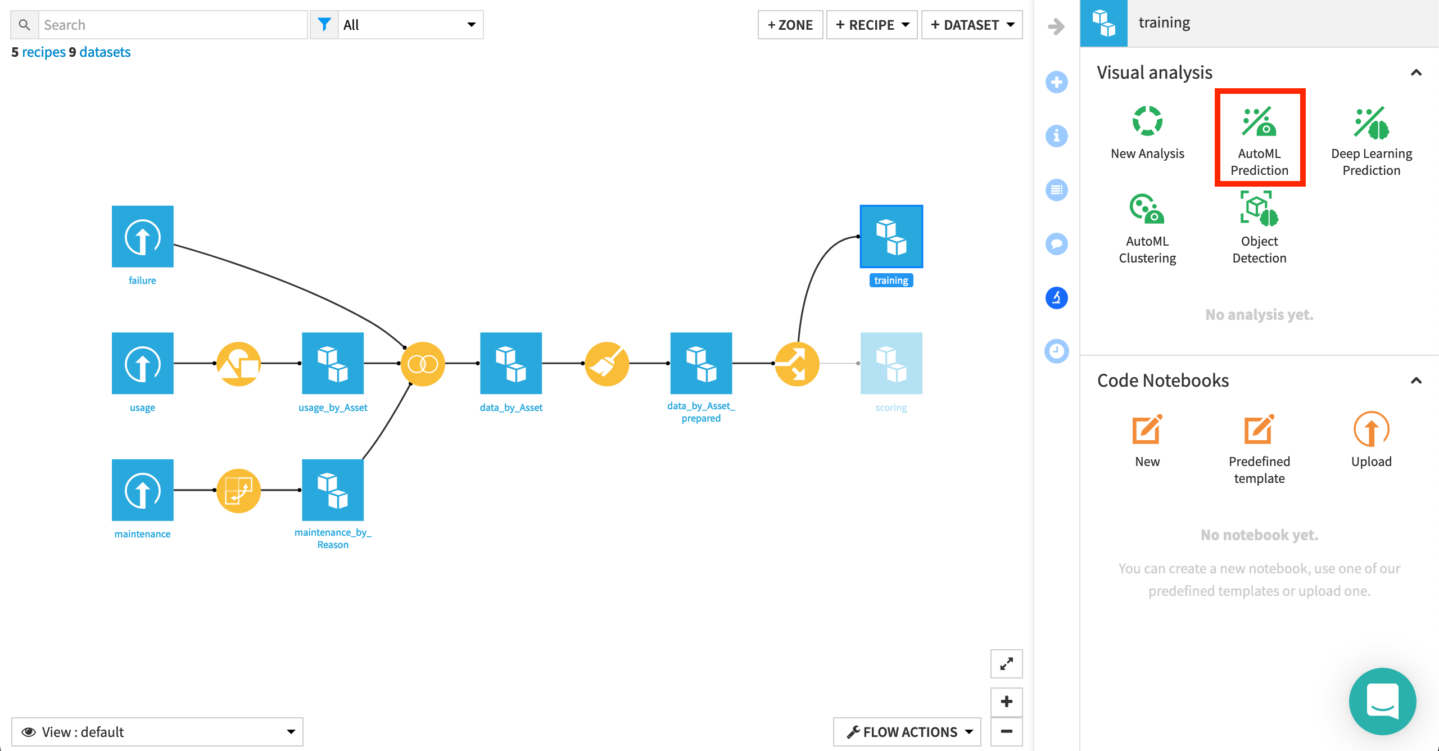
Task: Open the View default dropdown
Action: point(157,731)
